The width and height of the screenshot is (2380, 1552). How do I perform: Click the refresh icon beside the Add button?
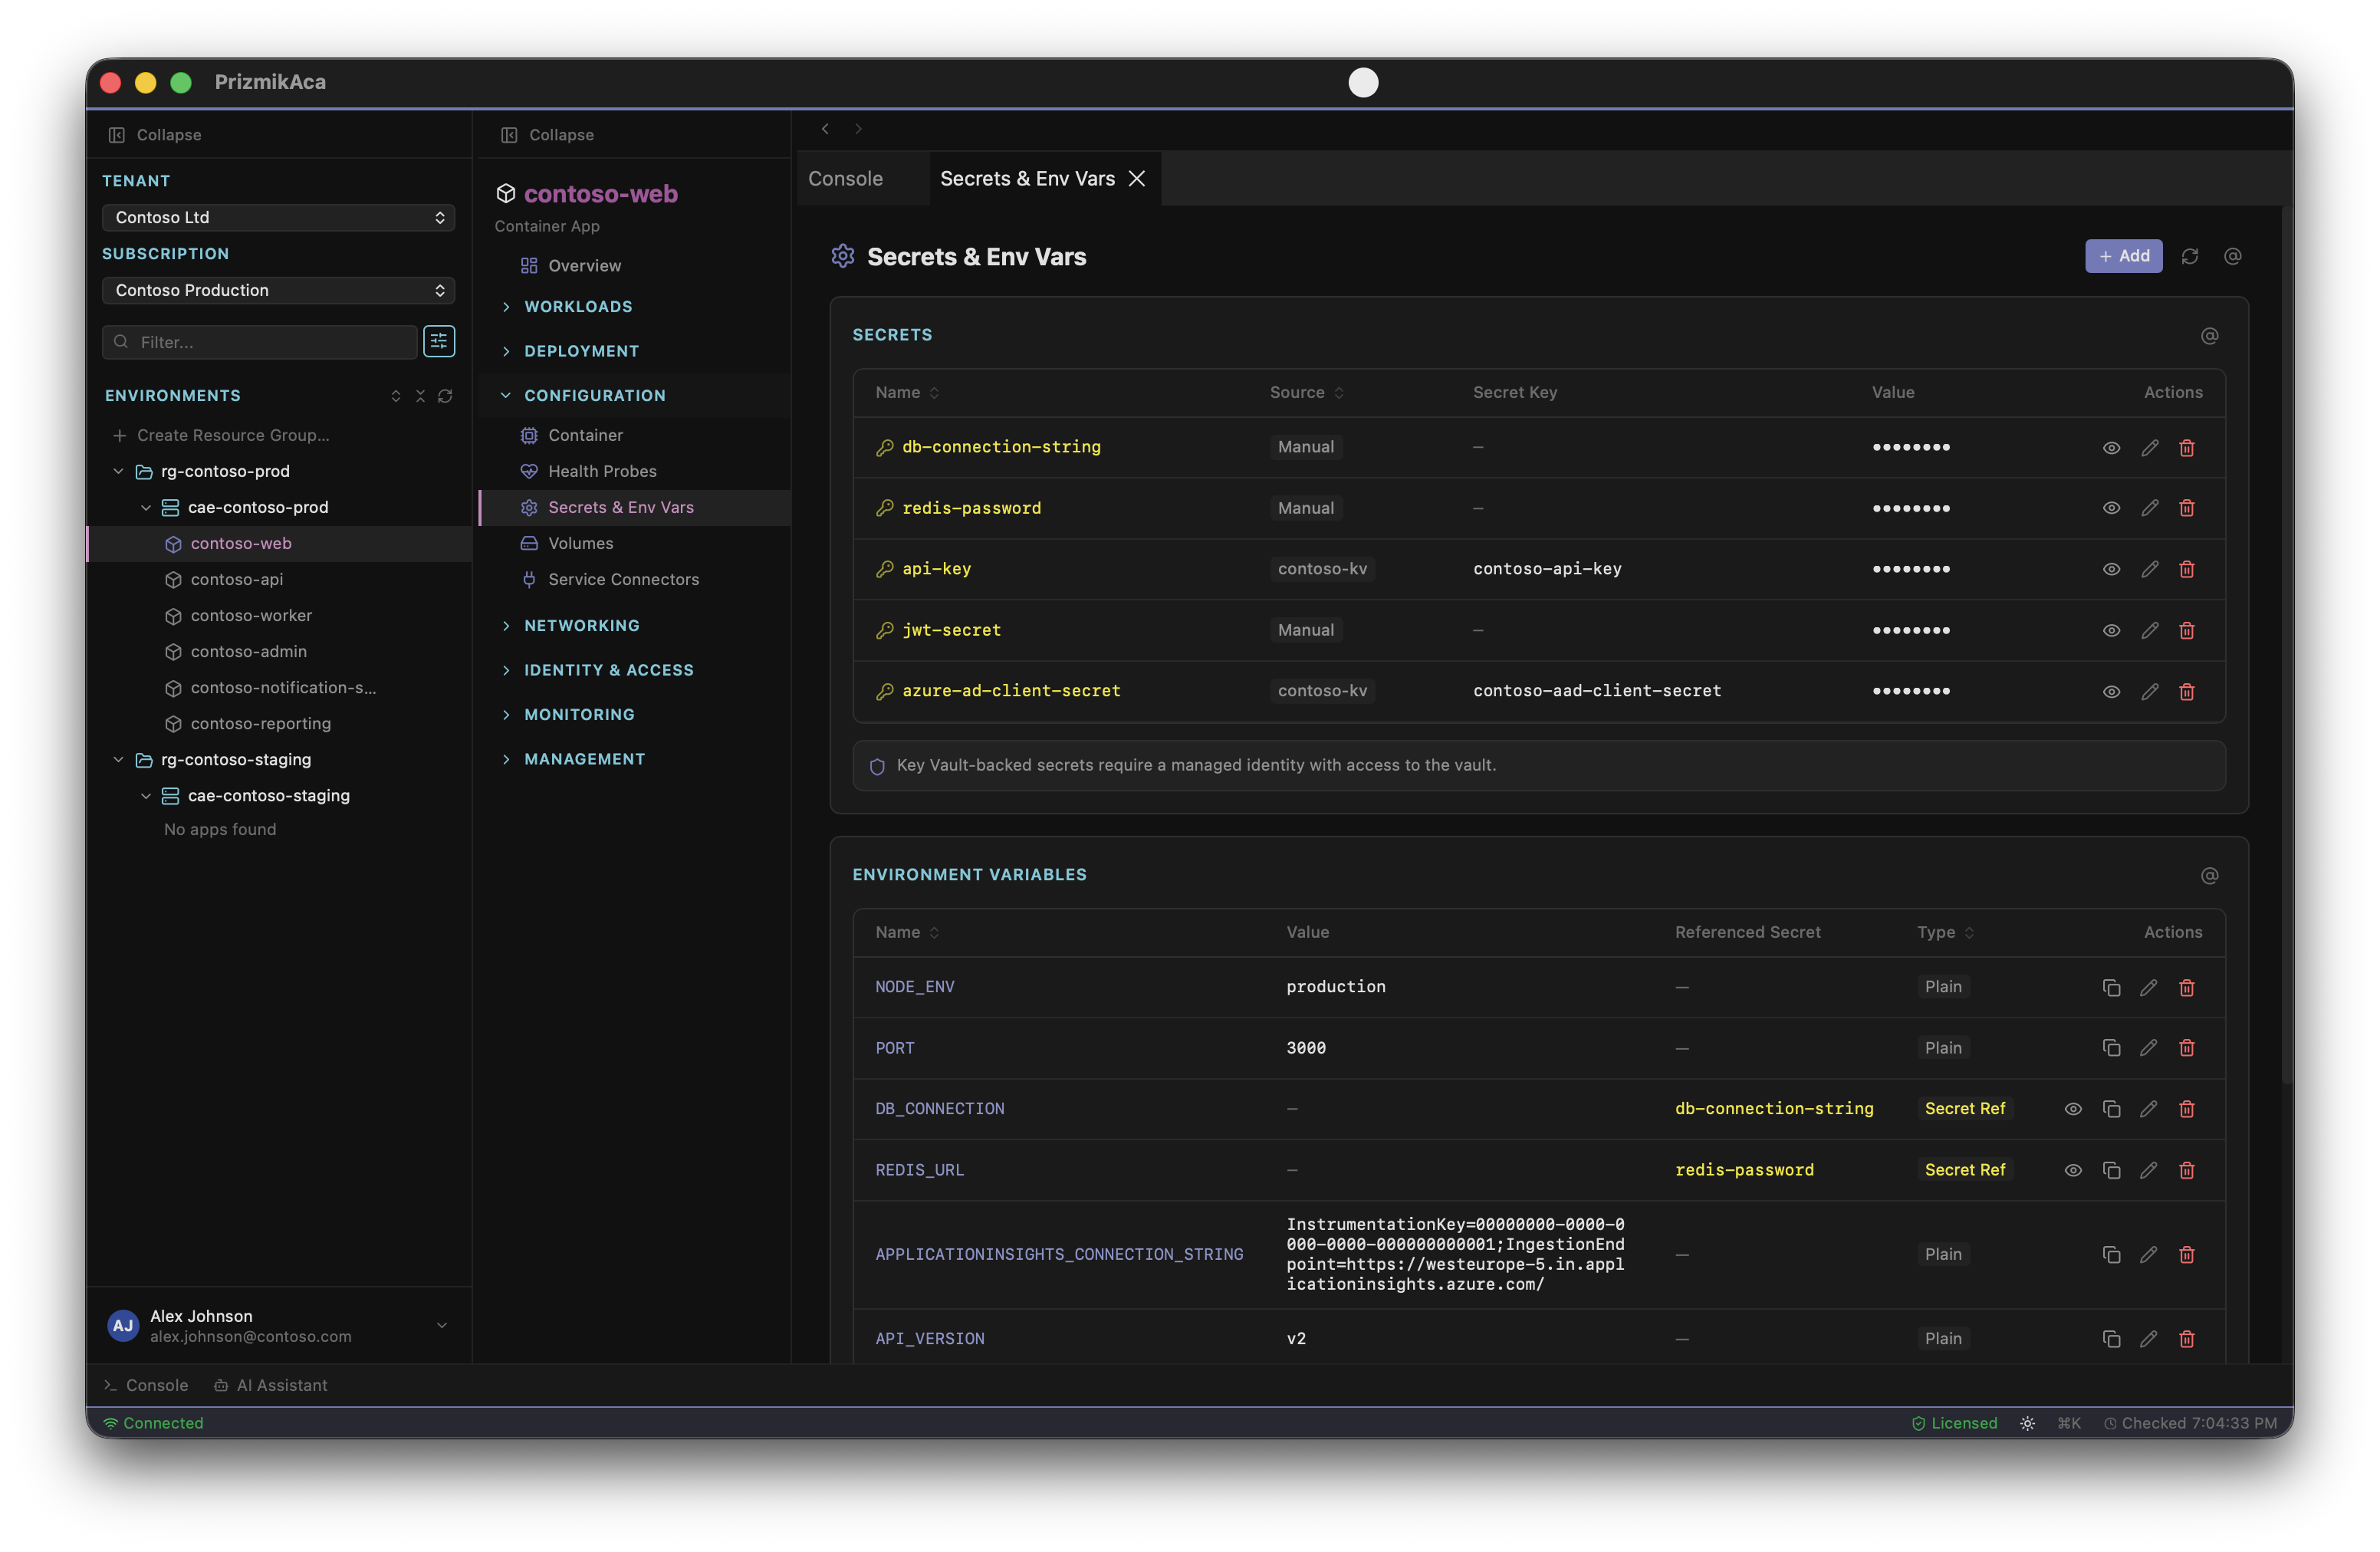coord(2190,256)
